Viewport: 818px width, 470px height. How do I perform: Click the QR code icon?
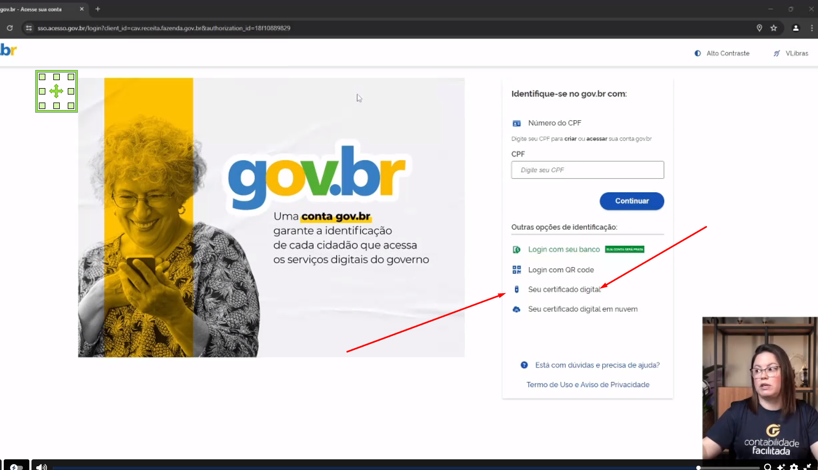(x=517, y=270)
